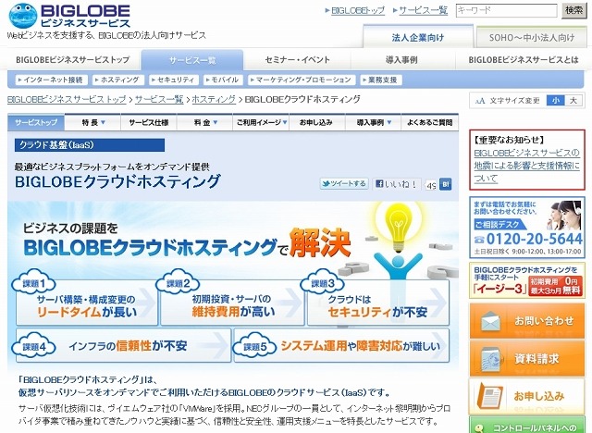This screenshot has width=592, height=433.
Task: Switch to 法人企業向け tab
Action: pyautogui.click(x=418, y=37)
